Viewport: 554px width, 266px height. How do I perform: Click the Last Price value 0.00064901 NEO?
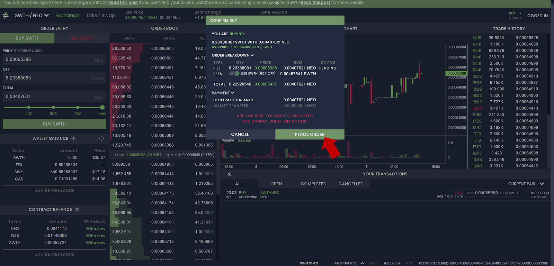click(x=141, y=17)
